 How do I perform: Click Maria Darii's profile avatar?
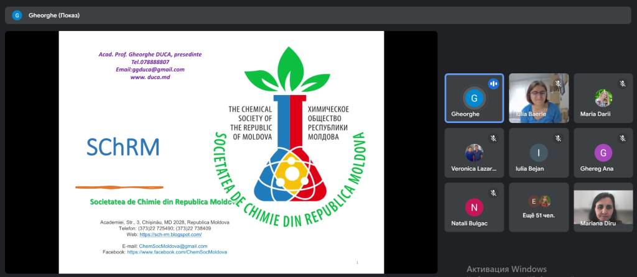603,98
